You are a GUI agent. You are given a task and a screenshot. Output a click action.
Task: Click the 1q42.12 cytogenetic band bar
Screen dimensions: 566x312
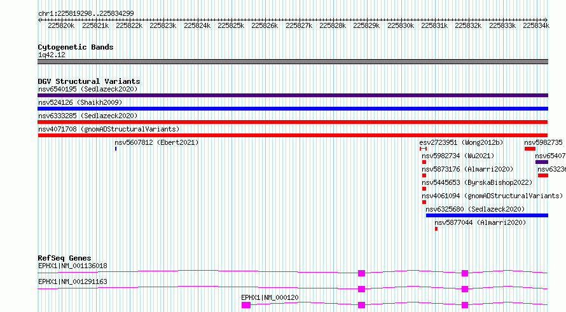[x=293, y=62]
